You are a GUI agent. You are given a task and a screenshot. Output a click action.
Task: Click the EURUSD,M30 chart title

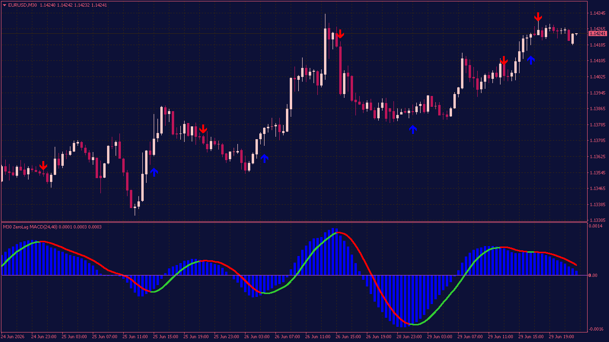(x=22, y=5)
